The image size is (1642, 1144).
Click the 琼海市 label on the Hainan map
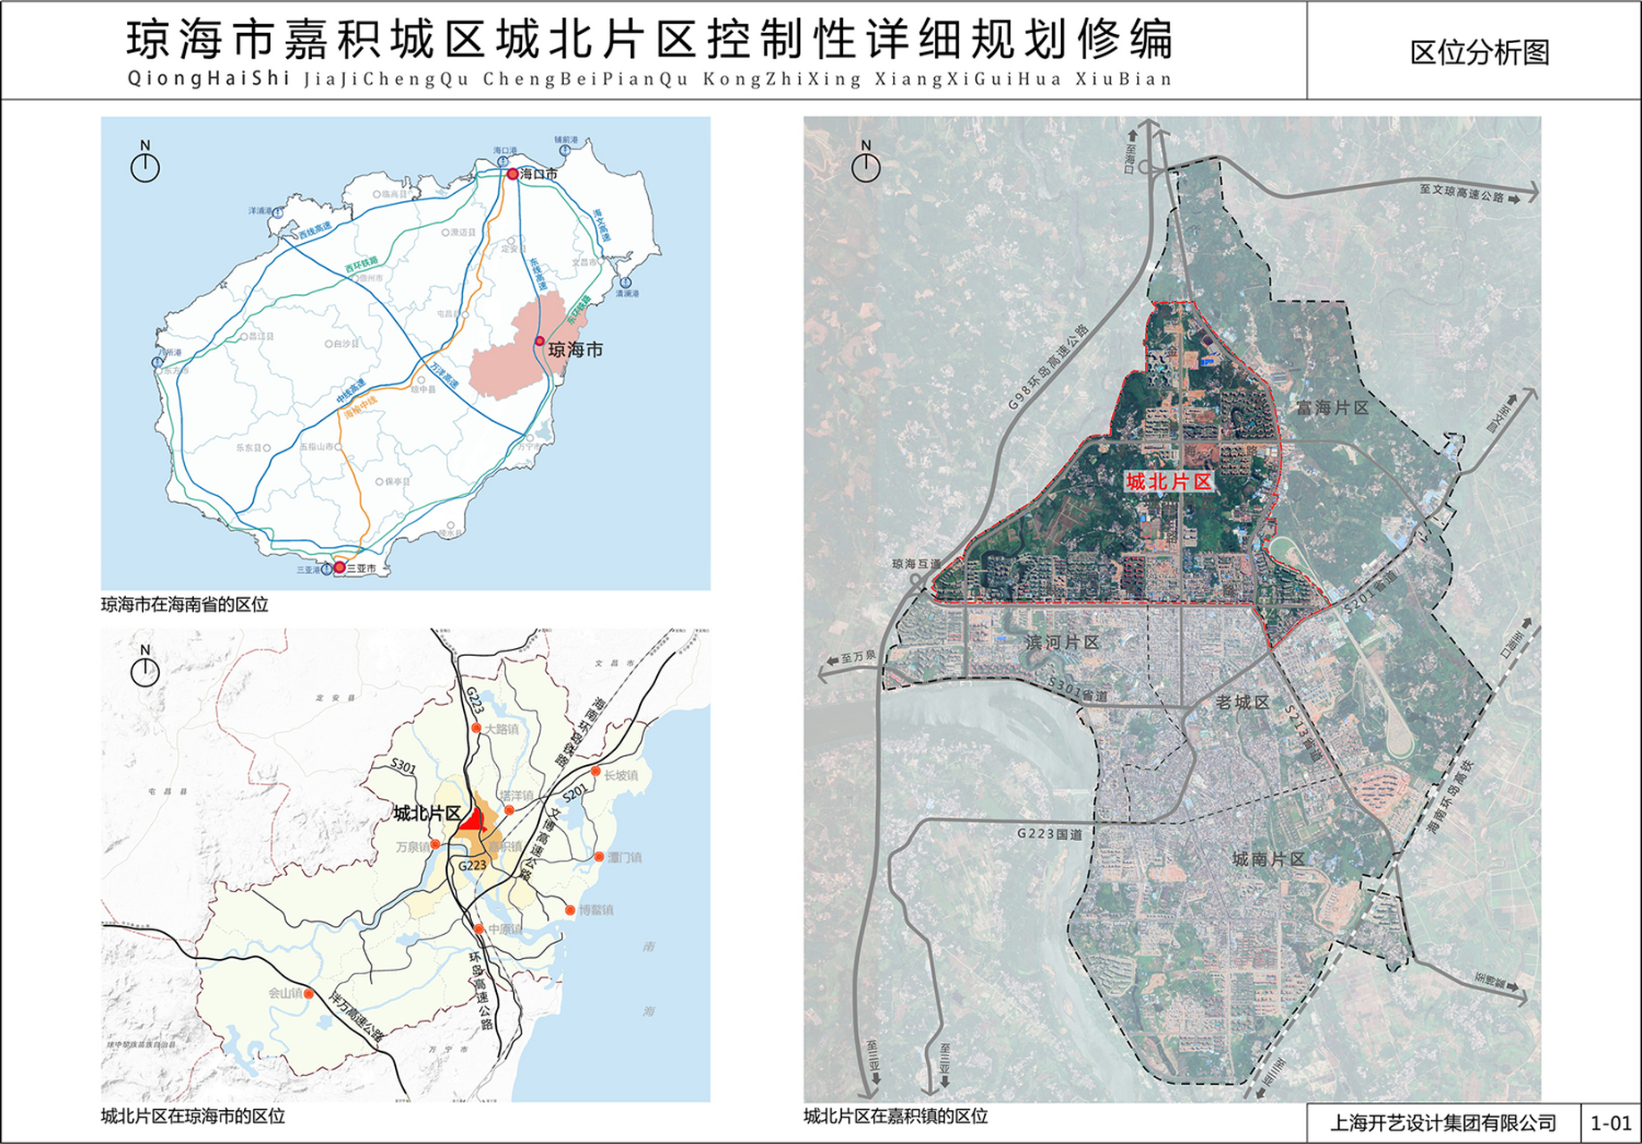point(576,349)
